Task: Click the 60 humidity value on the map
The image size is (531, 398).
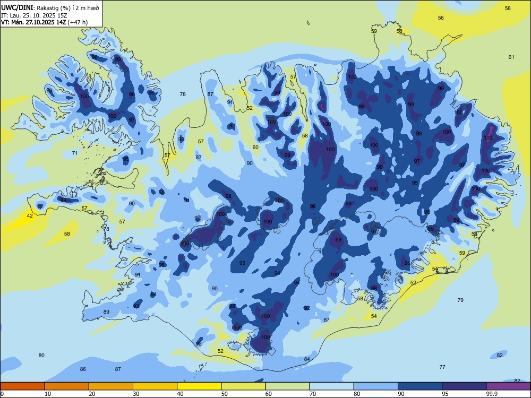Action: tap(255, 148)
